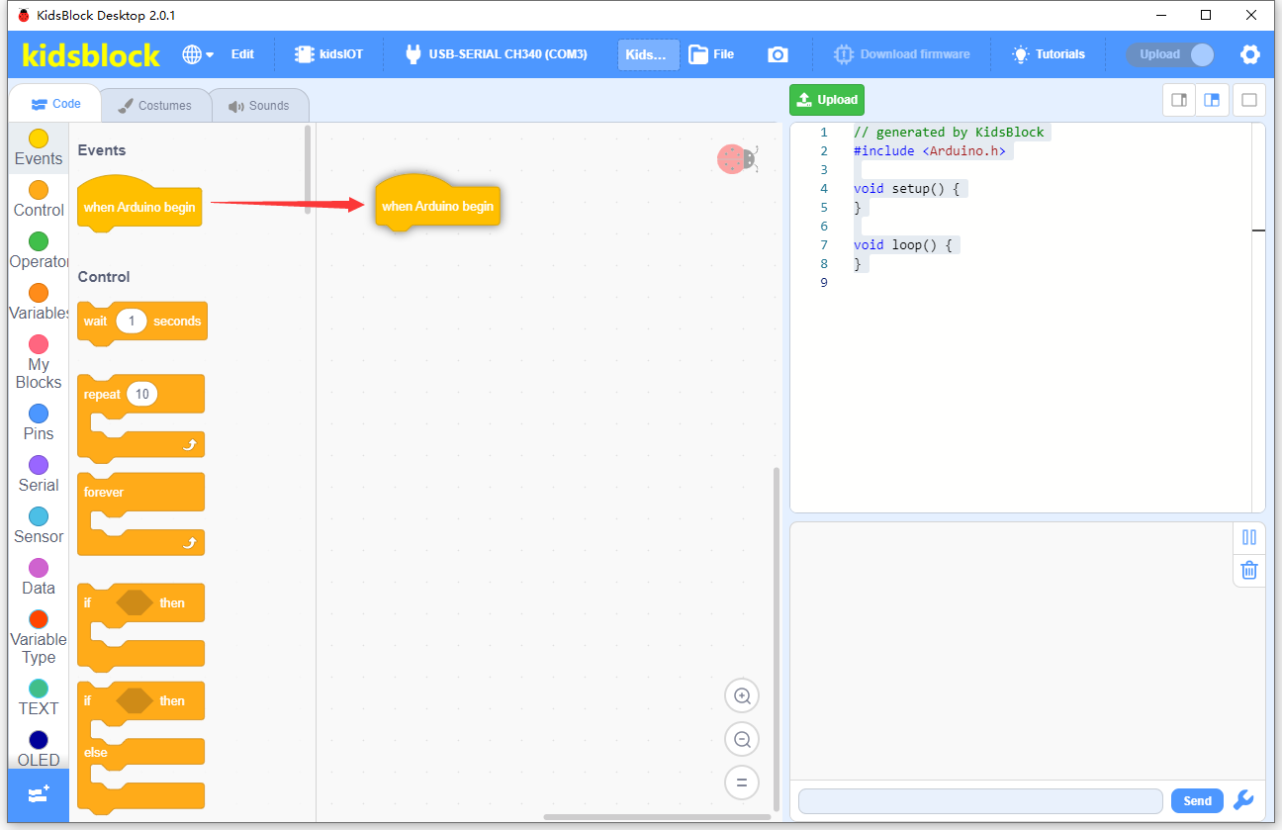
Task: Select the Data block category
Action: coord(39,578)
